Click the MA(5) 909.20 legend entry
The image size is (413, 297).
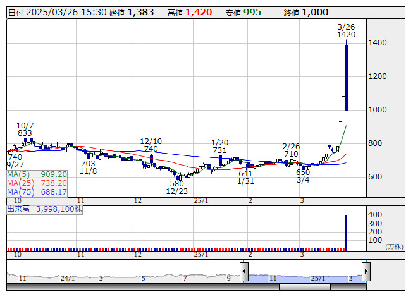tap(37, 174)
